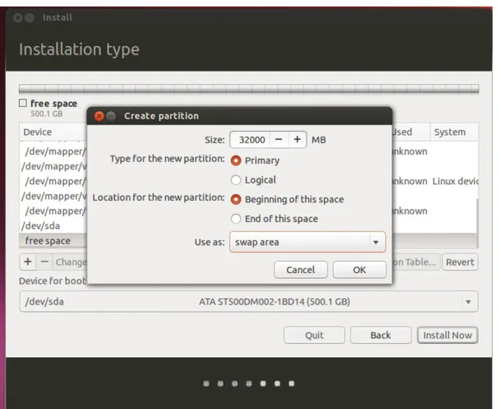Image resolution: width=499 pixels, height=409 pixels.
Task: Open New Partition Table button
Action: (416, 262)
